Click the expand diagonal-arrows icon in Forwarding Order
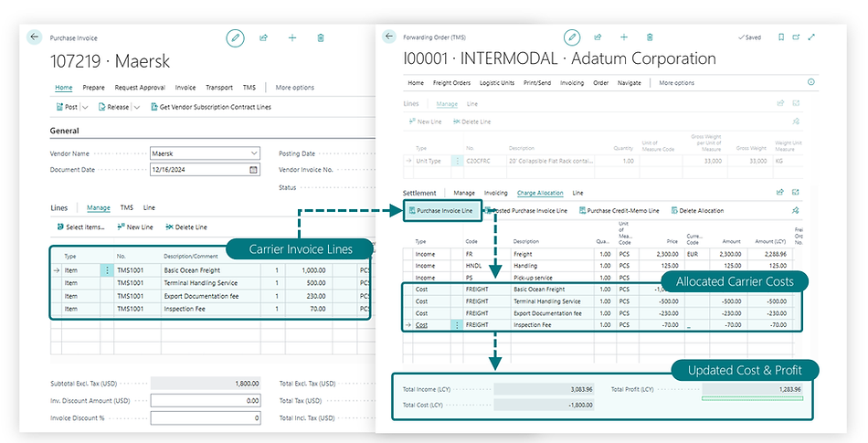This screenshot has height=443, width=868. [811, 37]
